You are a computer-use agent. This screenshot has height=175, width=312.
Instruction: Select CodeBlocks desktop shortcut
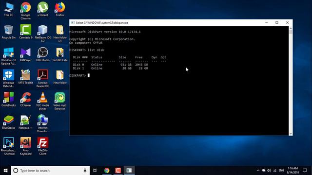[x=9, y=100]
